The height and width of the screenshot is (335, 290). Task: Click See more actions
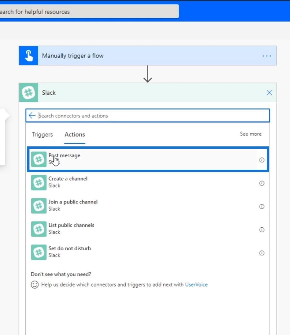click(251, 134)
